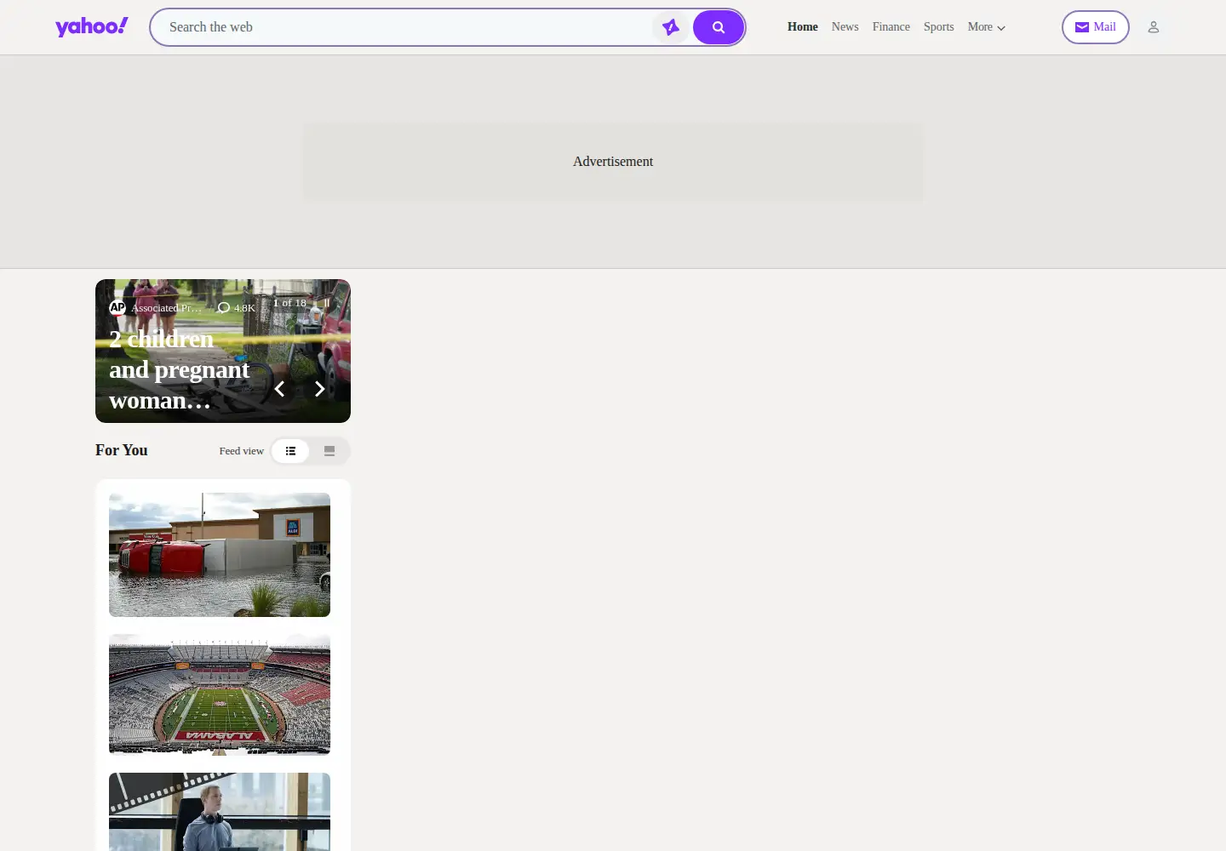
Task: Open Alabama stadium story thumbnail
Action: [x=220, y=694]
